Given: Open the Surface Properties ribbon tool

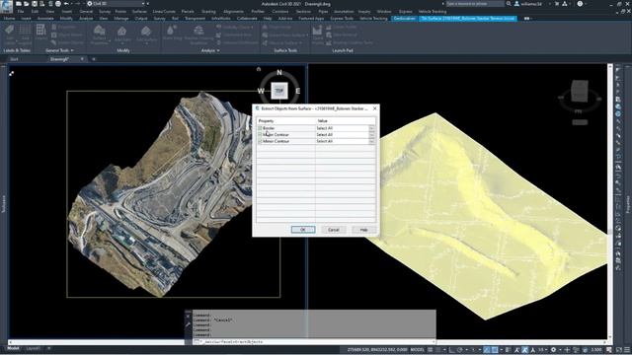Looking at the screenshot, I should tap(99, 35).
